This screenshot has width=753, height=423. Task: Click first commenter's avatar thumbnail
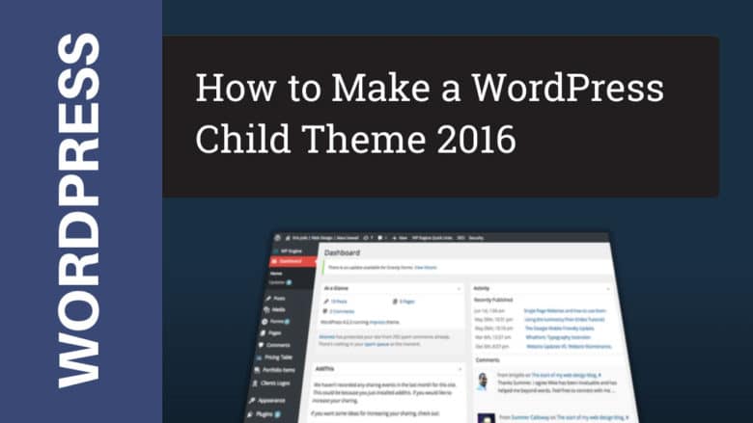point(482,382)
